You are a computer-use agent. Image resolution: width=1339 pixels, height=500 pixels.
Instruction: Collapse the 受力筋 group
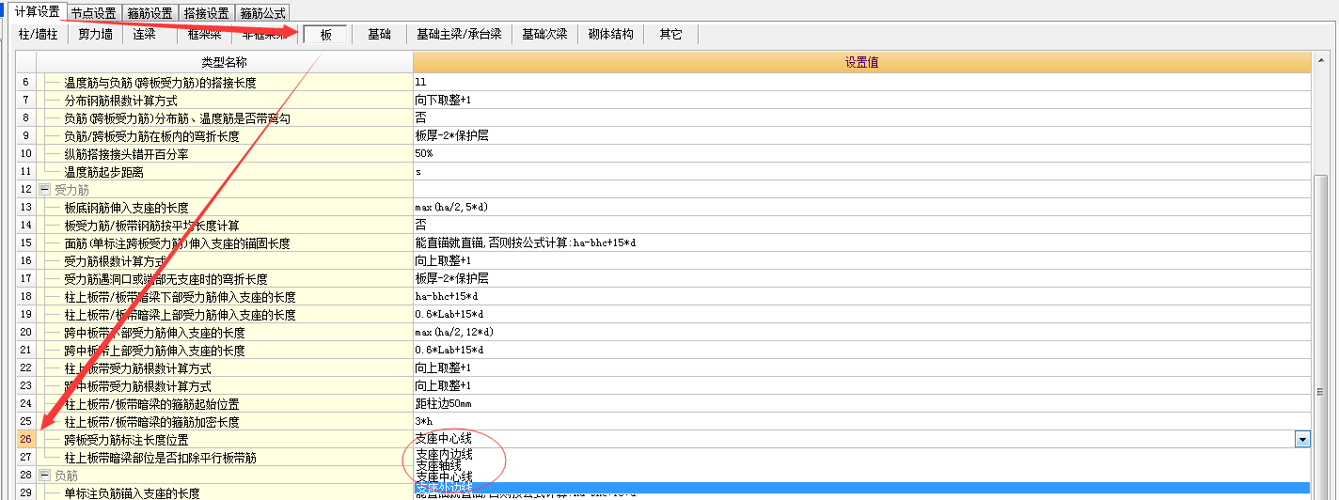coord(44,190)
